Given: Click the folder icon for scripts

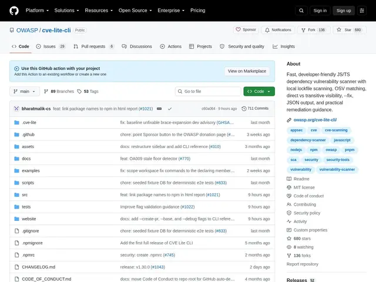Looking at the screenshot, I should (16, 183).
